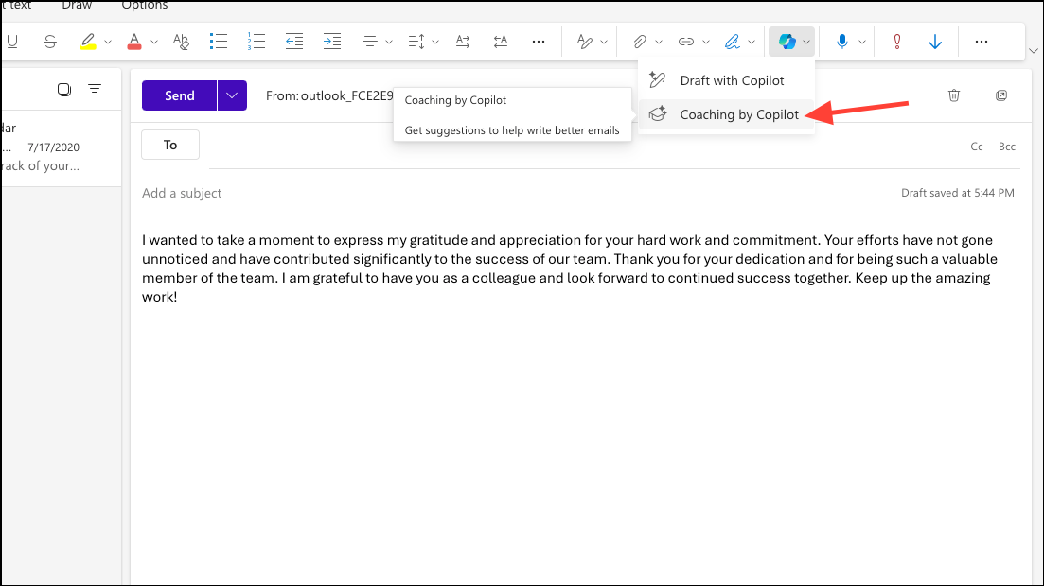This screenshot has width=1044, height=586.
Task: Set right-to-left text direction
Action: point(501,42)
